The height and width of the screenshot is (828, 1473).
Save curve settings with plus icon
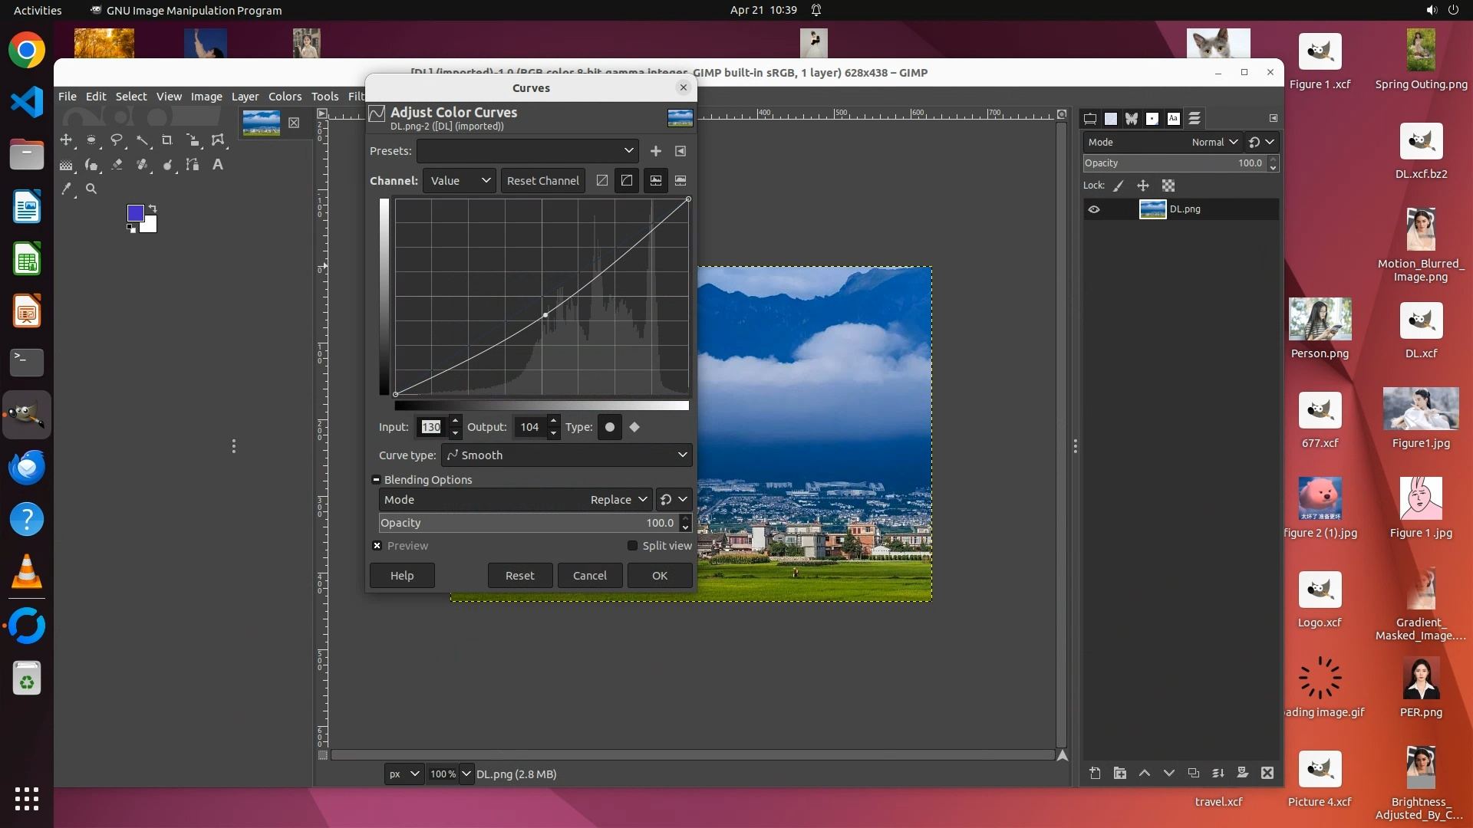click(x=656, y=151)
